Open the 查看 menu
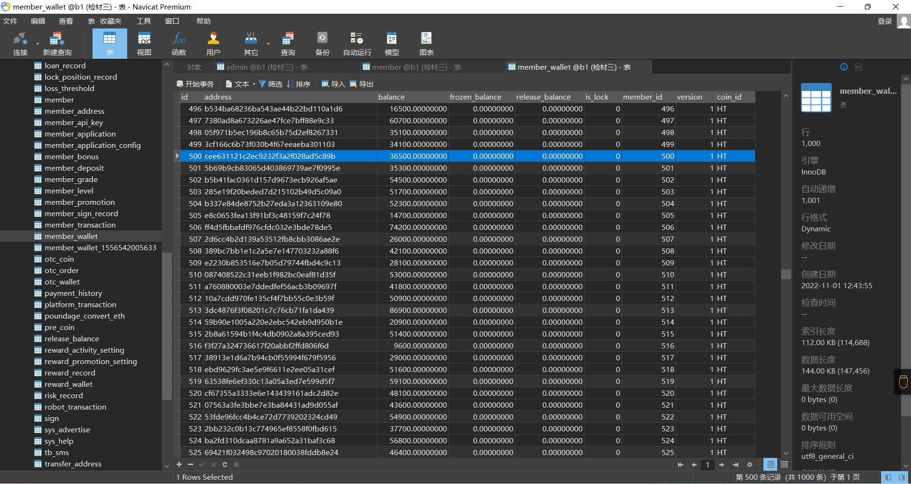The image size is (911, 484). coord(66,21)
